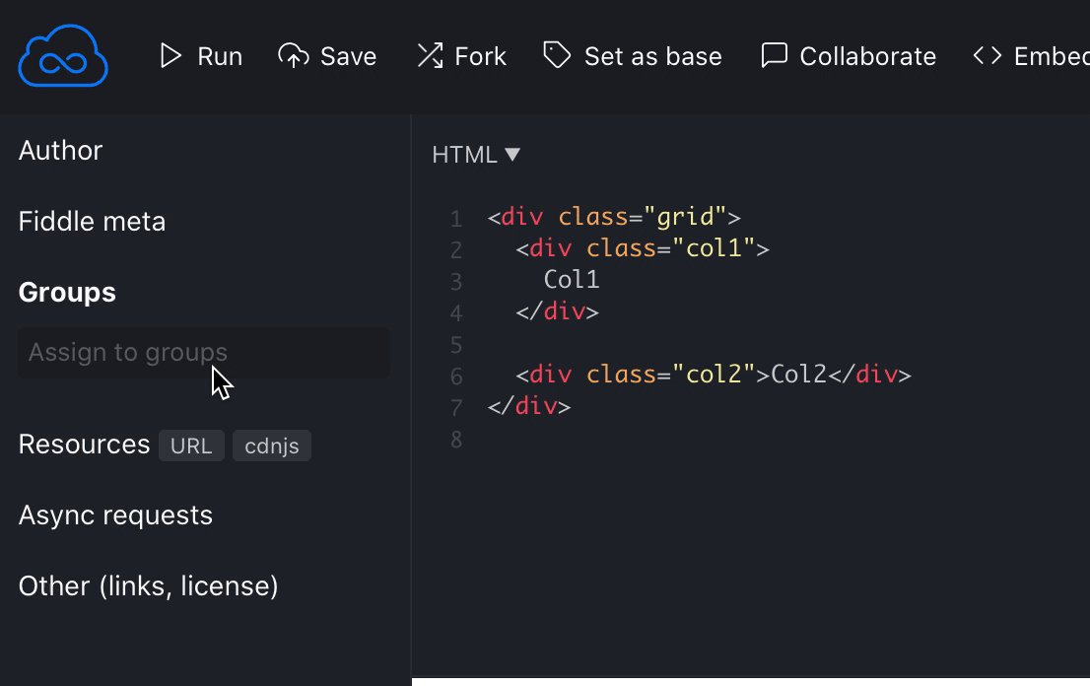Click the JSFiddle cloud logo
The height and width of the screenshot is (686, 1090).
point(63,55)
